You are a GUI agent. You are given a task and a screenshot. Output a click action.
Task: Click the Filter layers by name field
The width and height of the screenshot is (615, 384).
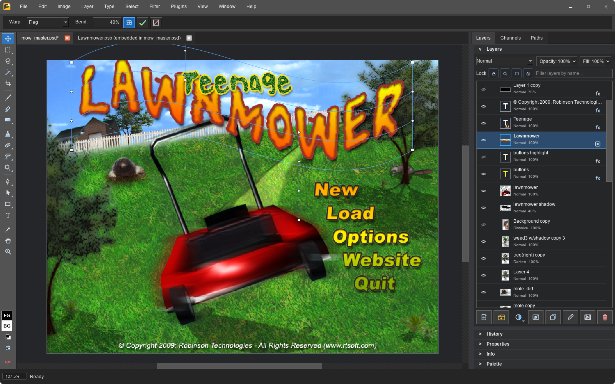(573, 73)
